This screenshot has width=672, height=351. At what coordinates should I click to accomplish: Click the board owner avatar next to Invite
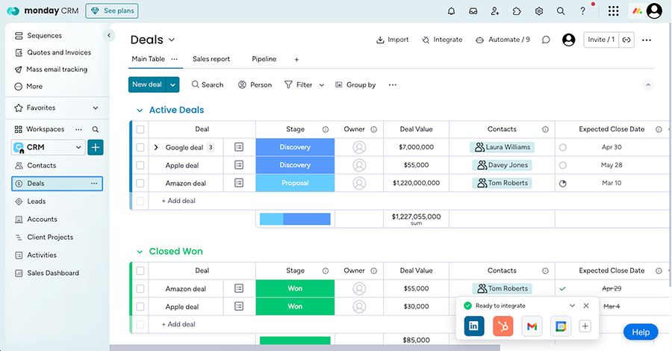coord(568,40)
